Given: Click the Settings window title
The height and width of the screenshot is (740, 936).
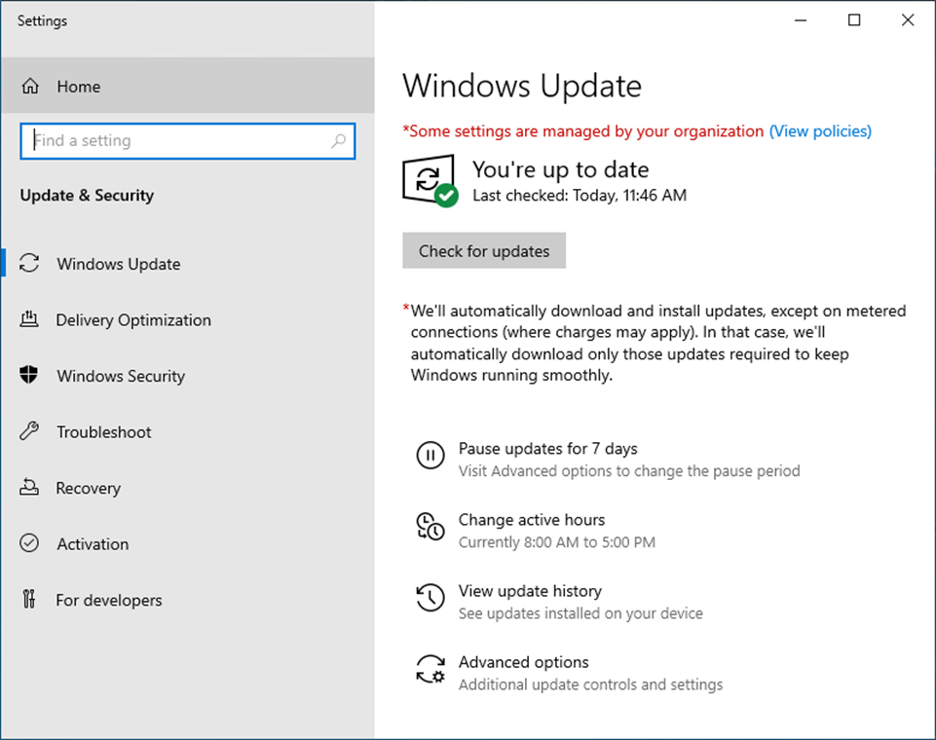Looking at the screenshot, I should [42, 20].
